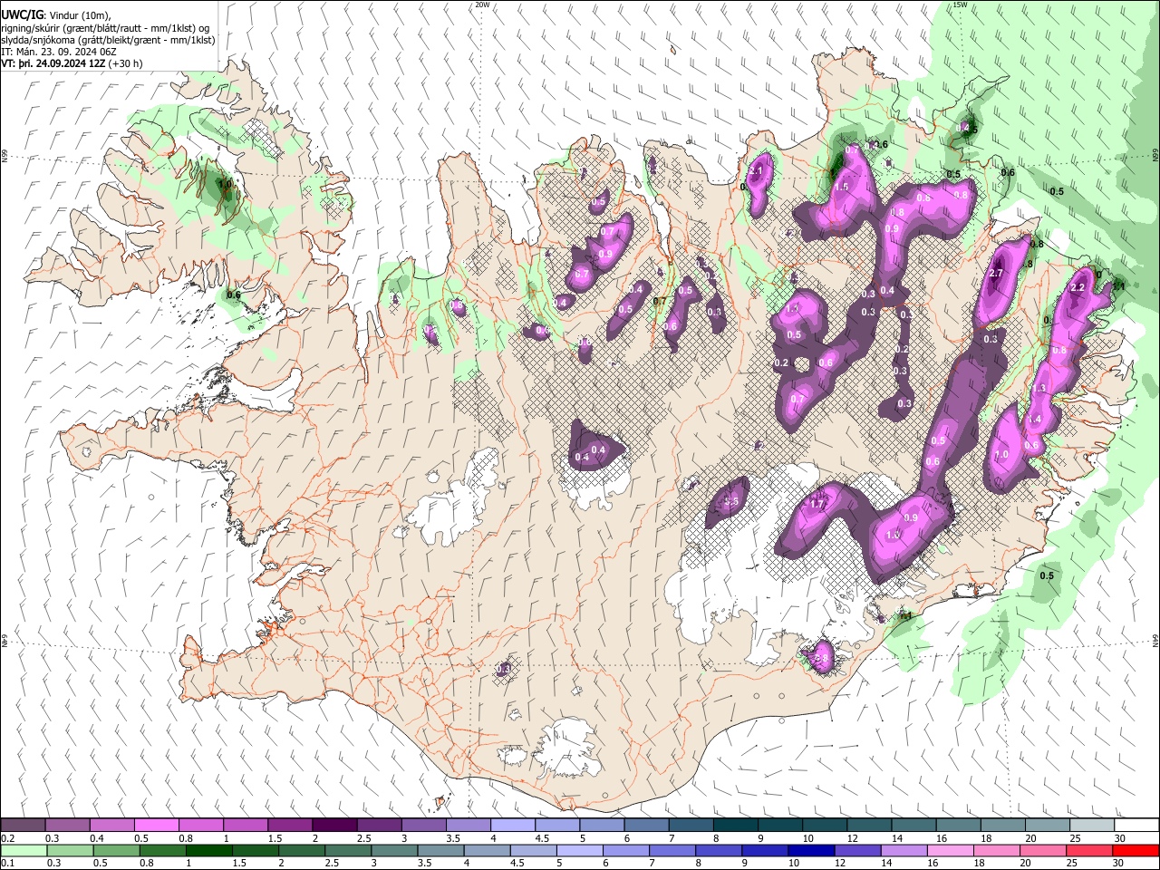Select darkest purple snow swatch between 2 and 2.5
1160x870 pixels.
coord(335,826)
